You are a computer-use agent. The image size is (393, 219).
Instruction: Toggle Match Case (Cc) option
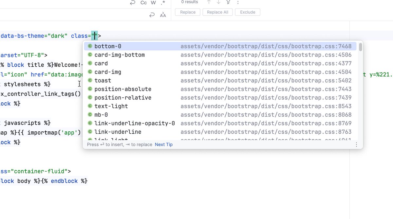point(143,3)
